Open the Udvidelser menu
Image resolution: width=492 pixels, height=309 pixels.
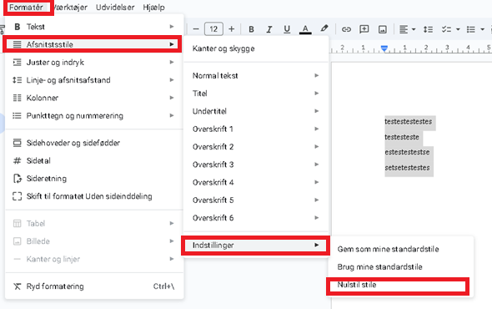(x=115, y=8)
